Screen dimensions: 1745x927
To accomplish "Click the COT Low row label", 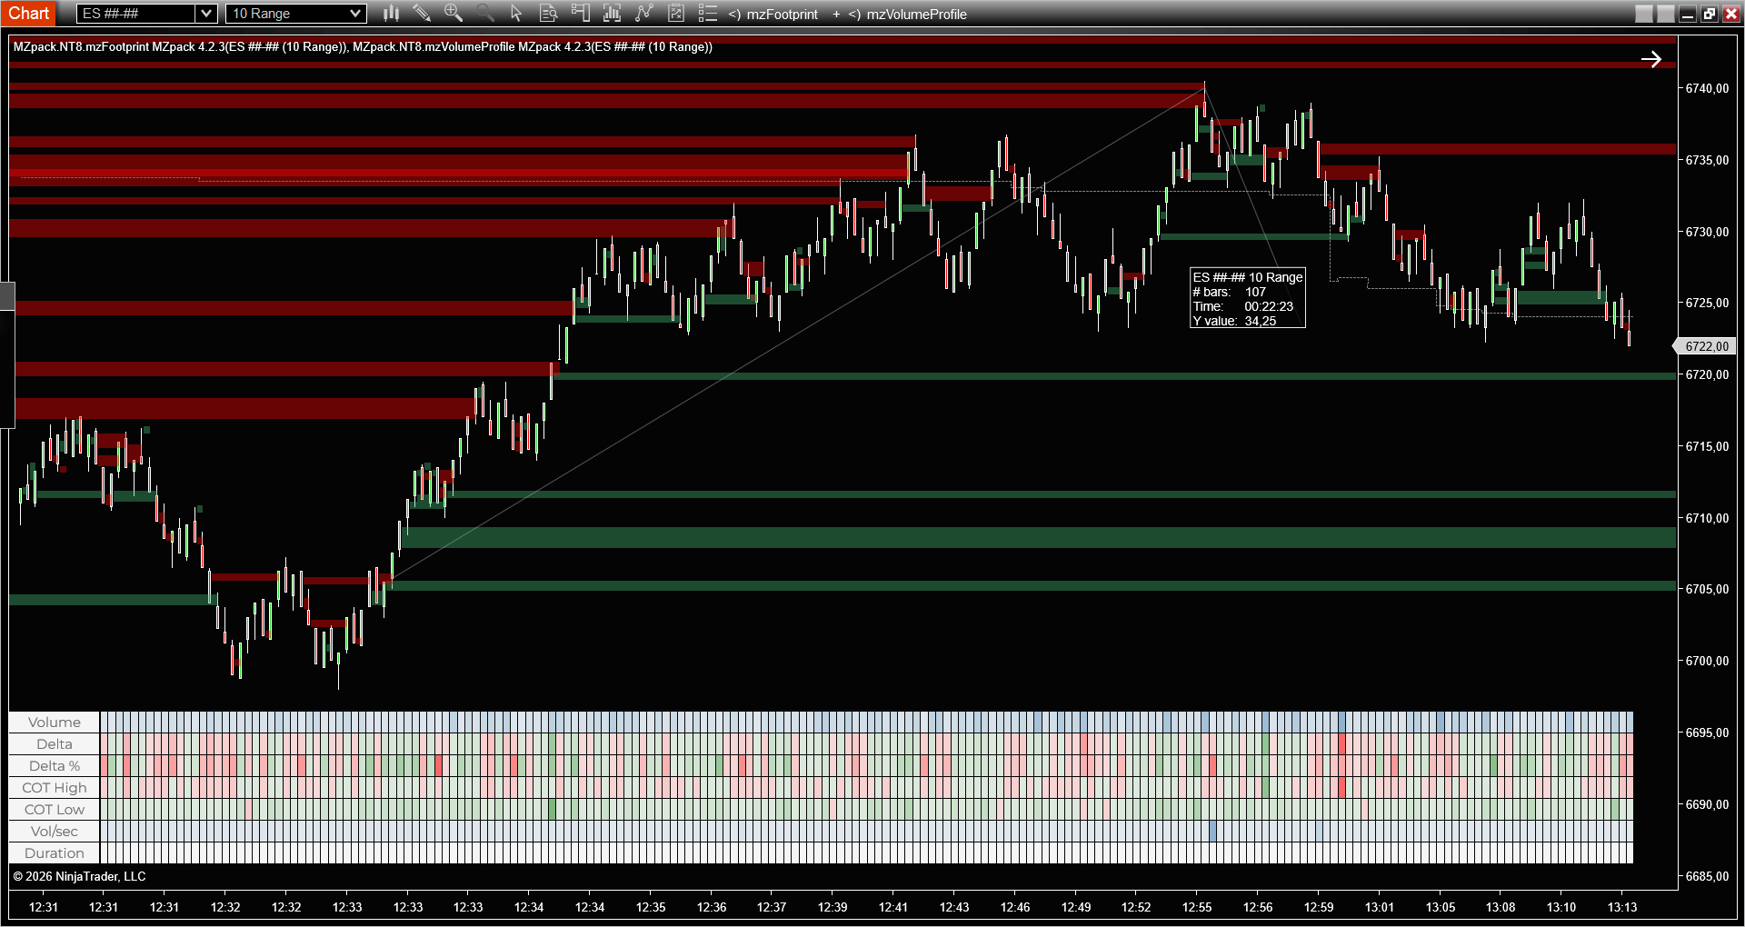I will [x=55, y=810].
